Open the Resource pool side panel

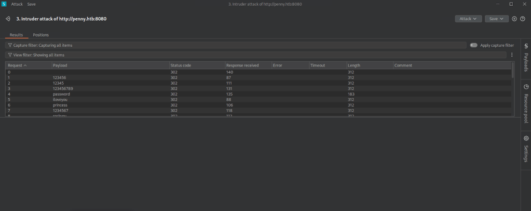[x=526, y=103]
